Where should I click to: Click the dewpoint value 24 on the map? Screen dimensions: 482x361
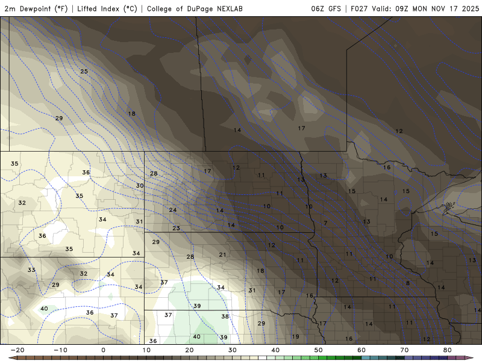click(x=173, y=210)
